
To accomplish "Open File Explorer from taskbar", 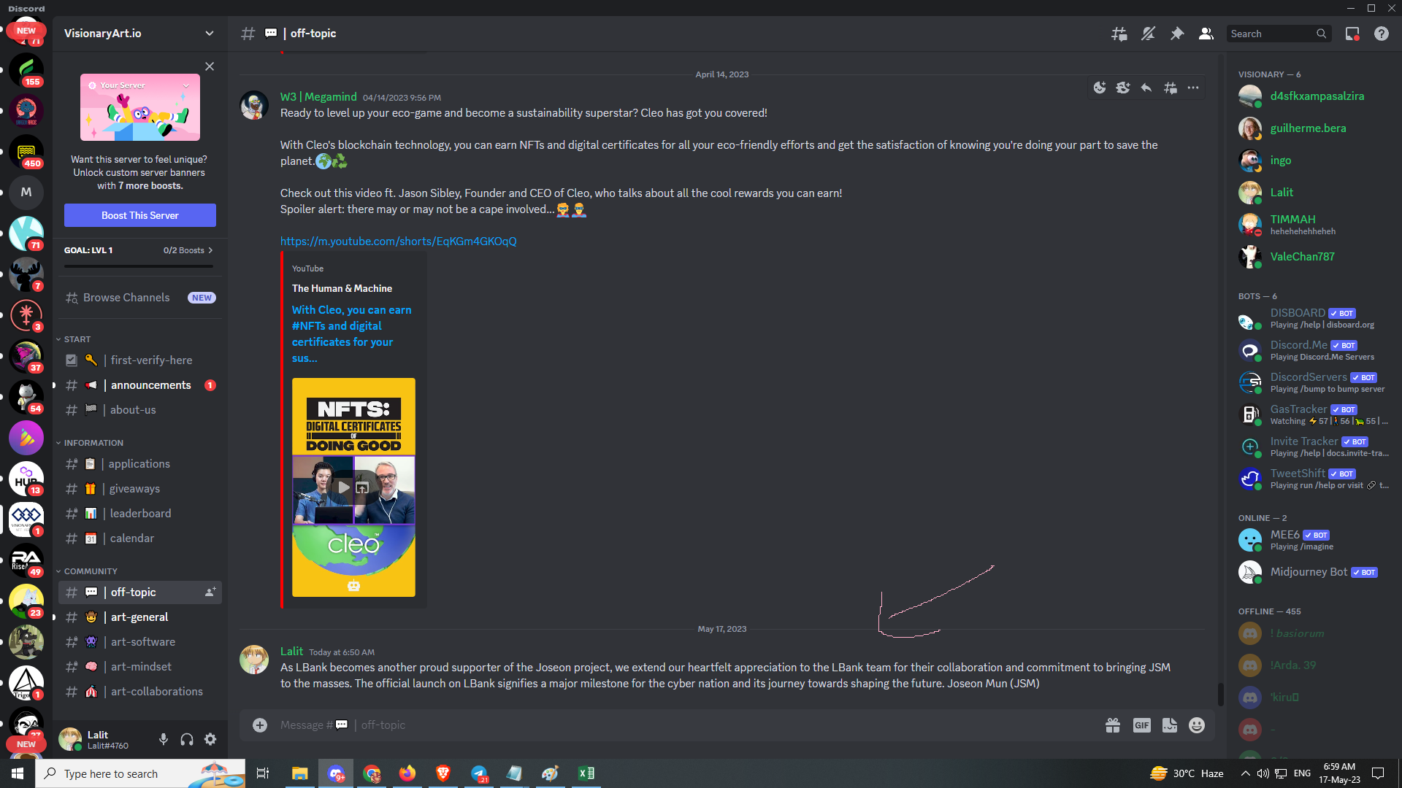I will coord(299,773).
